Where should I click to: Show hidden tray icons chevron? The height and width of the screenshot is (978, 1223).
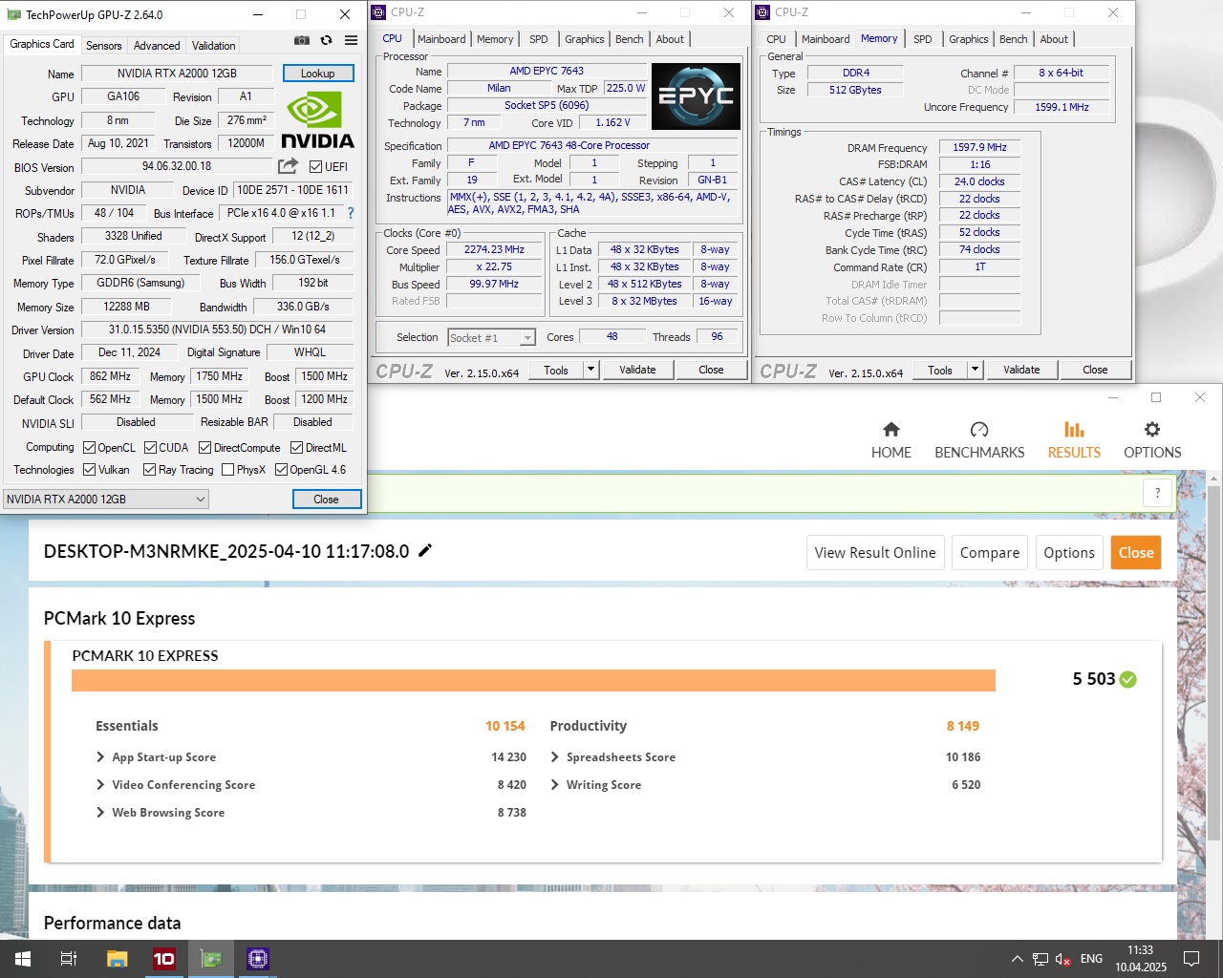pos(1017,959)
